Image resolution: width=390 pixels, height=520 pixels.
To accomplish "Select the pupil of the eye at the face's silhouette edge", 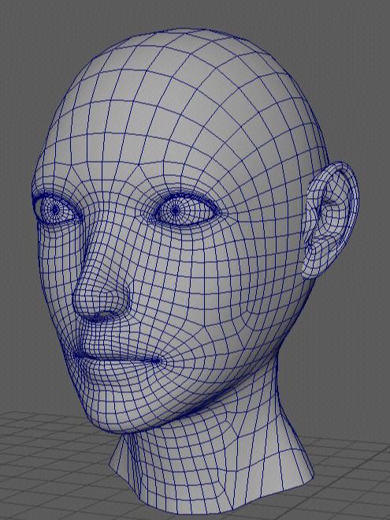I will (55, 210).
